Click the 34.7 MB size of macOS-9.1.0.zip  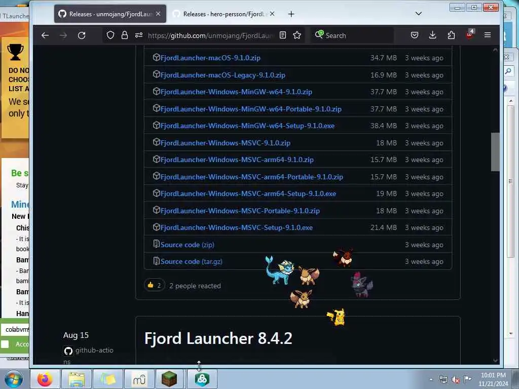[x=383, y=58]
